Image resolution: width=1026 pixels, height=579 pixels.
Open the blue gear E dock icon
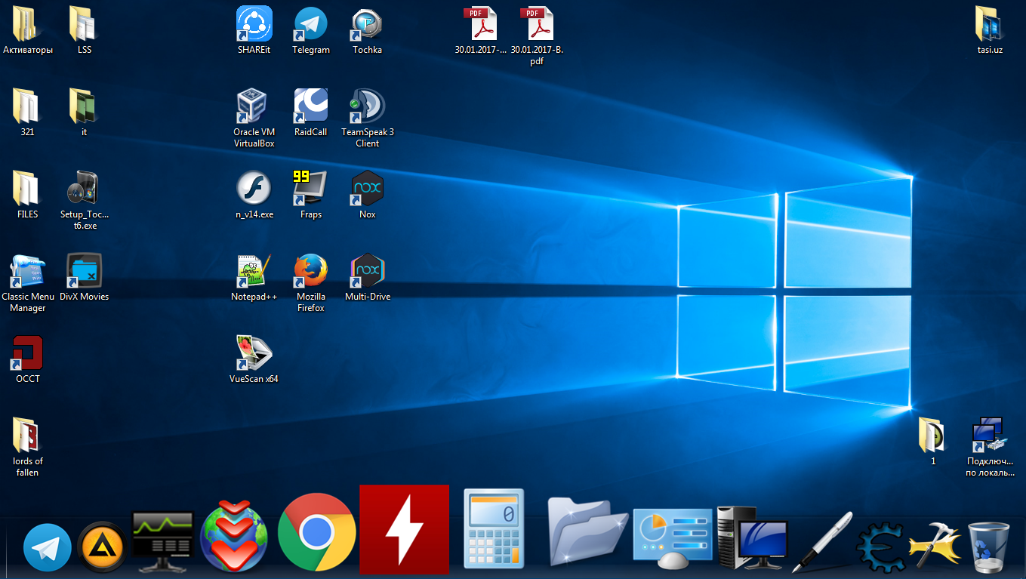click(x=881, y=547)
